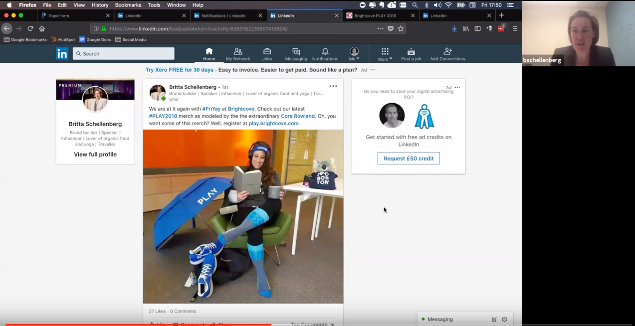Open Bookmarks menu in menu bar

coord(128,5)
